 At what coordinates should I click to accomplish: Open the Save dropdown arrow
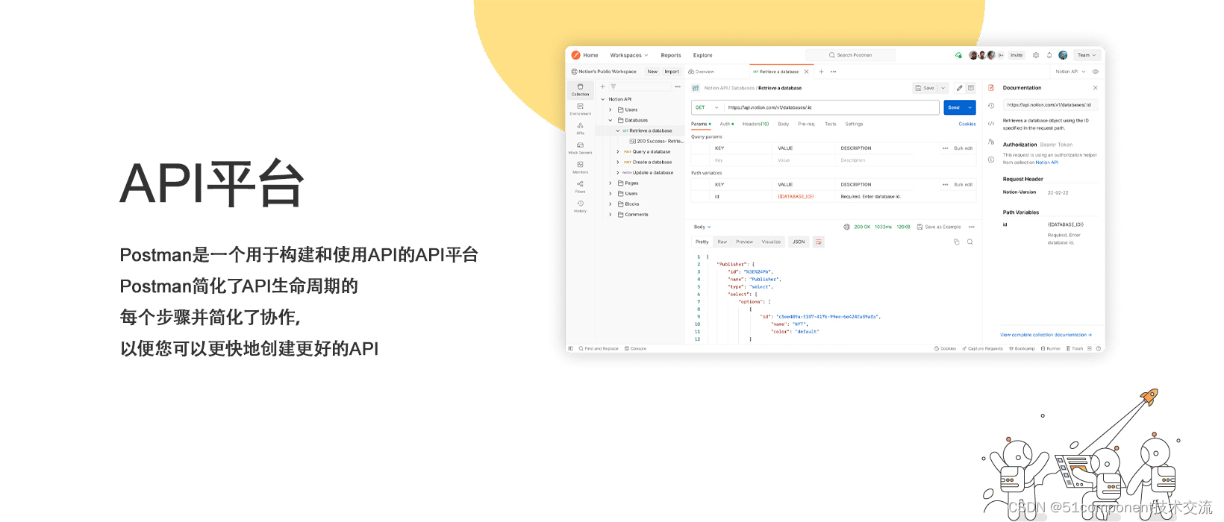943,88
